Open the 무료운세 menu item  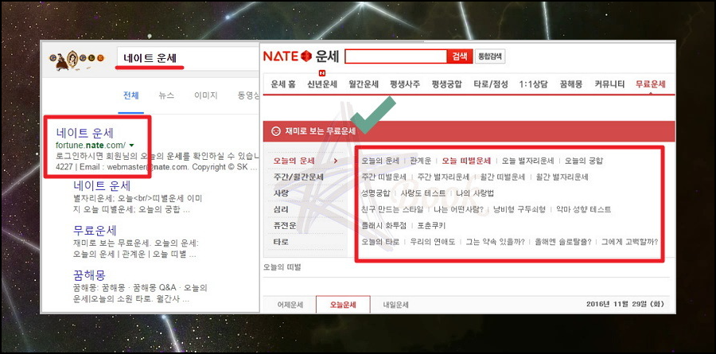(651, 84)
